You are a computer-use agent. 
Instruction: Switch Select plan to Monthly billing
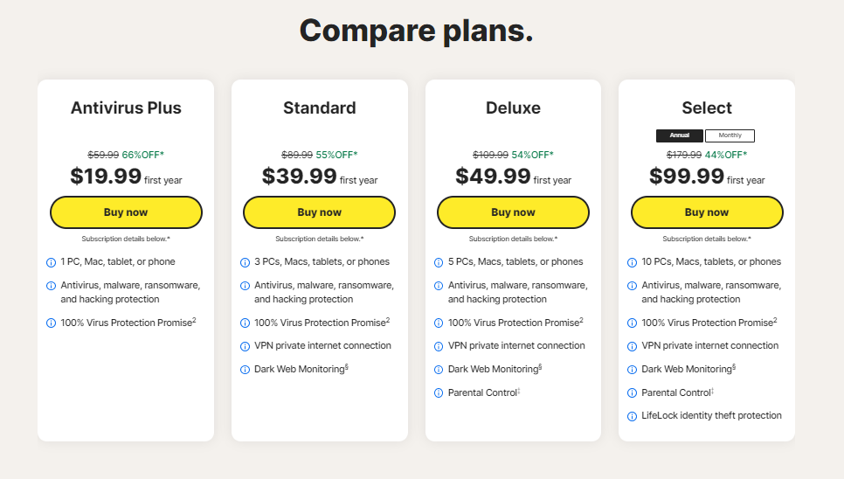(730, 135)
